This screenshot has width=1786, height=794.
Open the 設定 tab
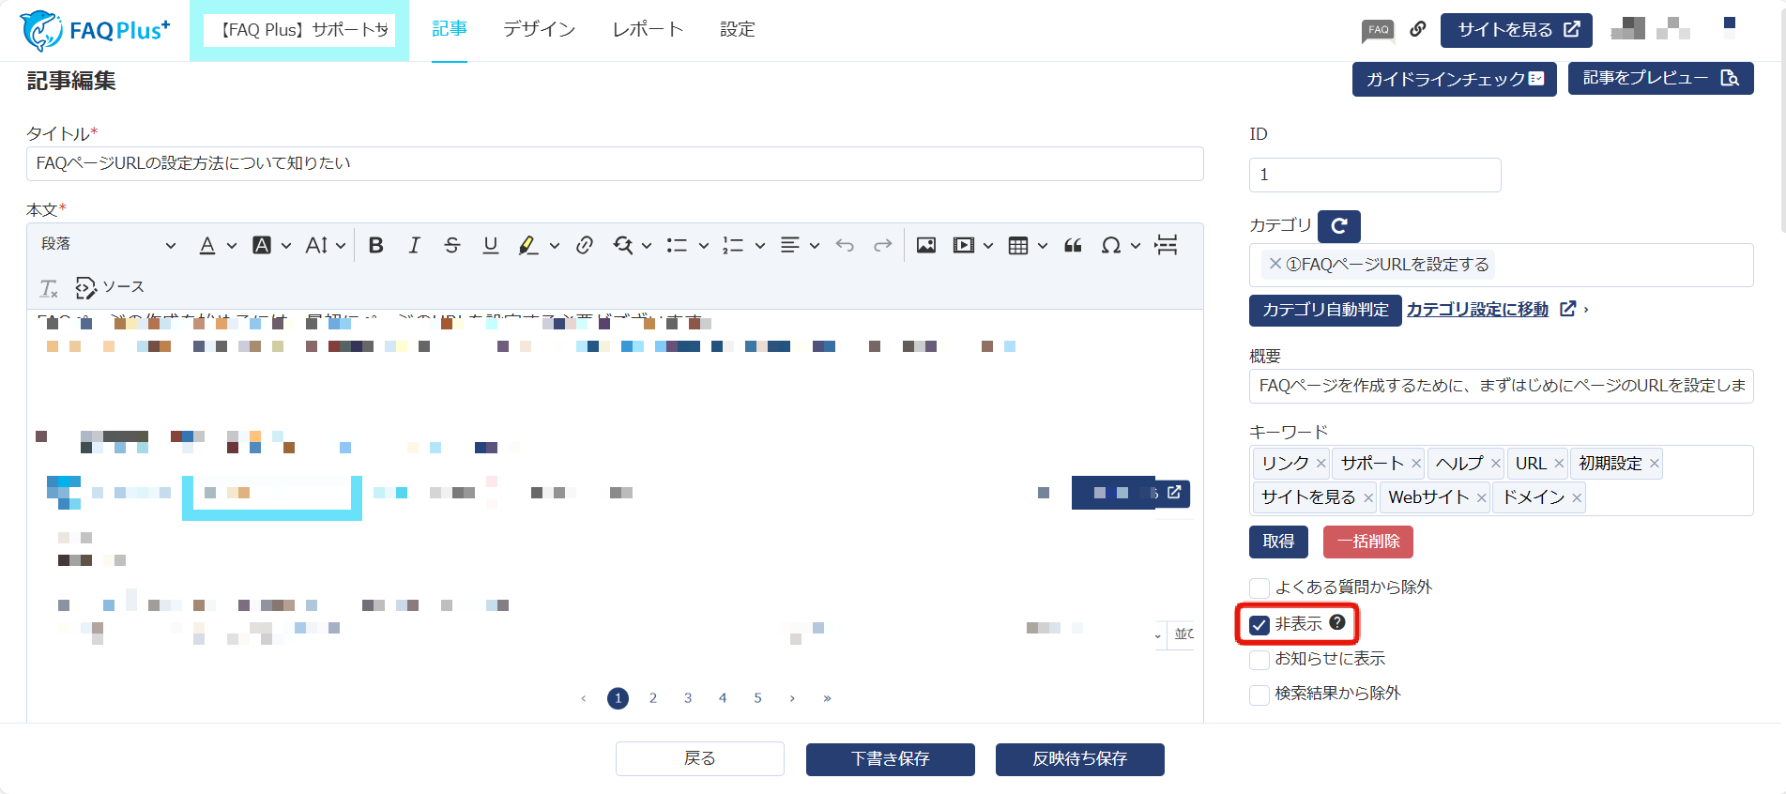pos(738,29)
